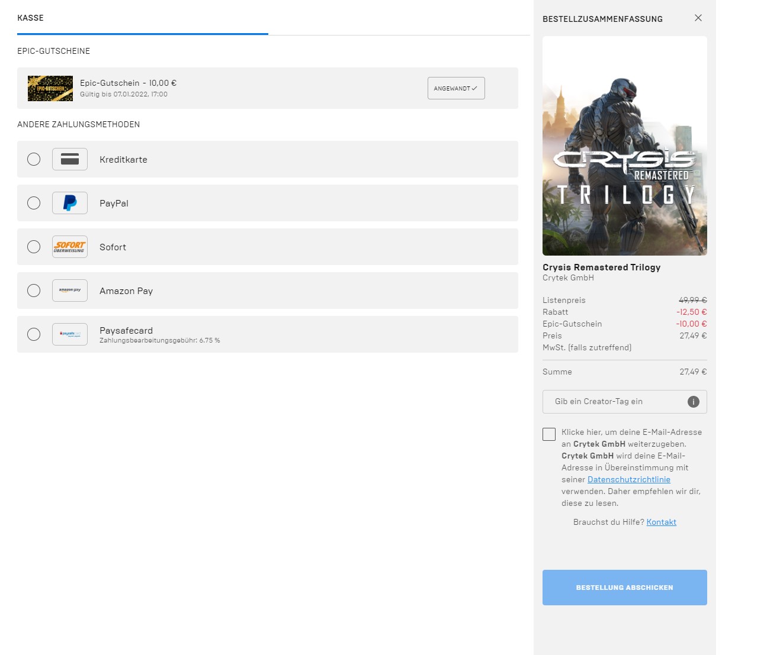Screen dimensions: 783x655
Task: Click 'Gültig bis 07.01.2022, 17:00' text
Action: point(124,94)
